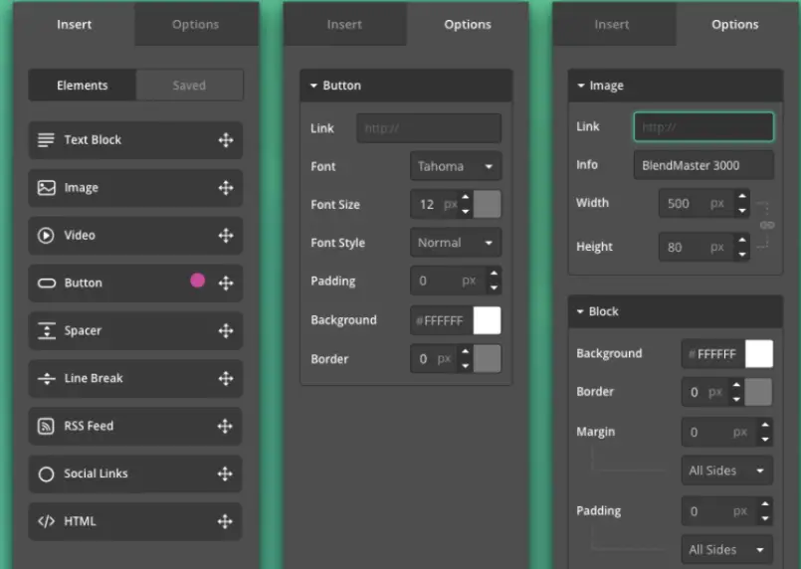Select the HTML element
Viewport: 801px width, 569px height.
(x=135, y=521)
